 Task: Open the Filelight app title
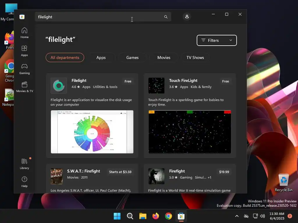click(x=79, y=81)
